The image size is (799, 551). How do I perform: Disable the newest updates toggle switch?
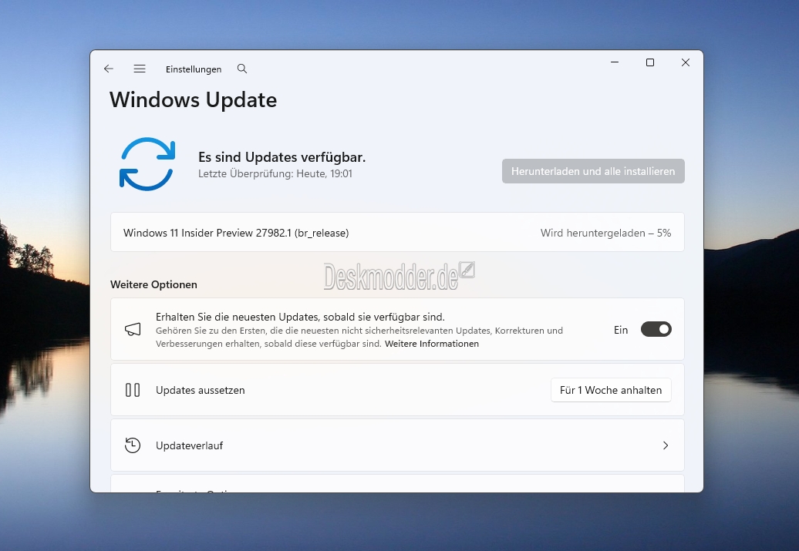pos(656,330)
